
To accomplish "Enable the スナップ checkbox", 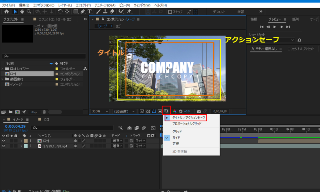I will click(x=170, y=12).
